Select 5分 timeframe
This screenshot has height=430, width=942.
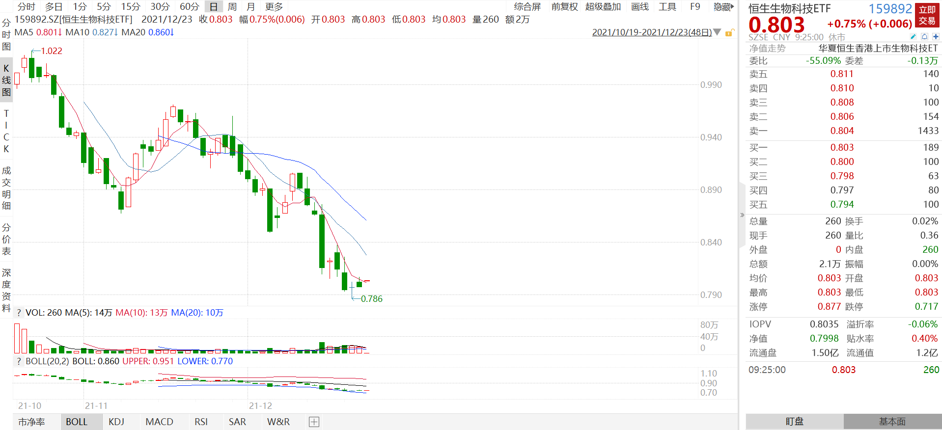(x=104, y=7)
